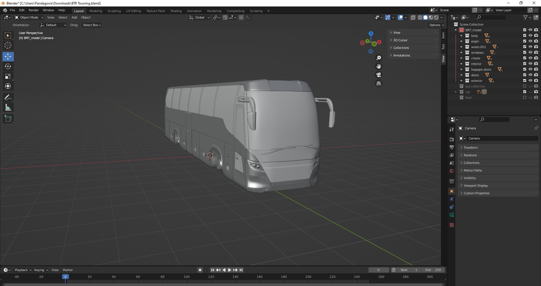Viewport: 541px width, 286px height.
Task: Select the Rotate tool in the toolbar
Action: pyautogui.click(x=8, y=67)
